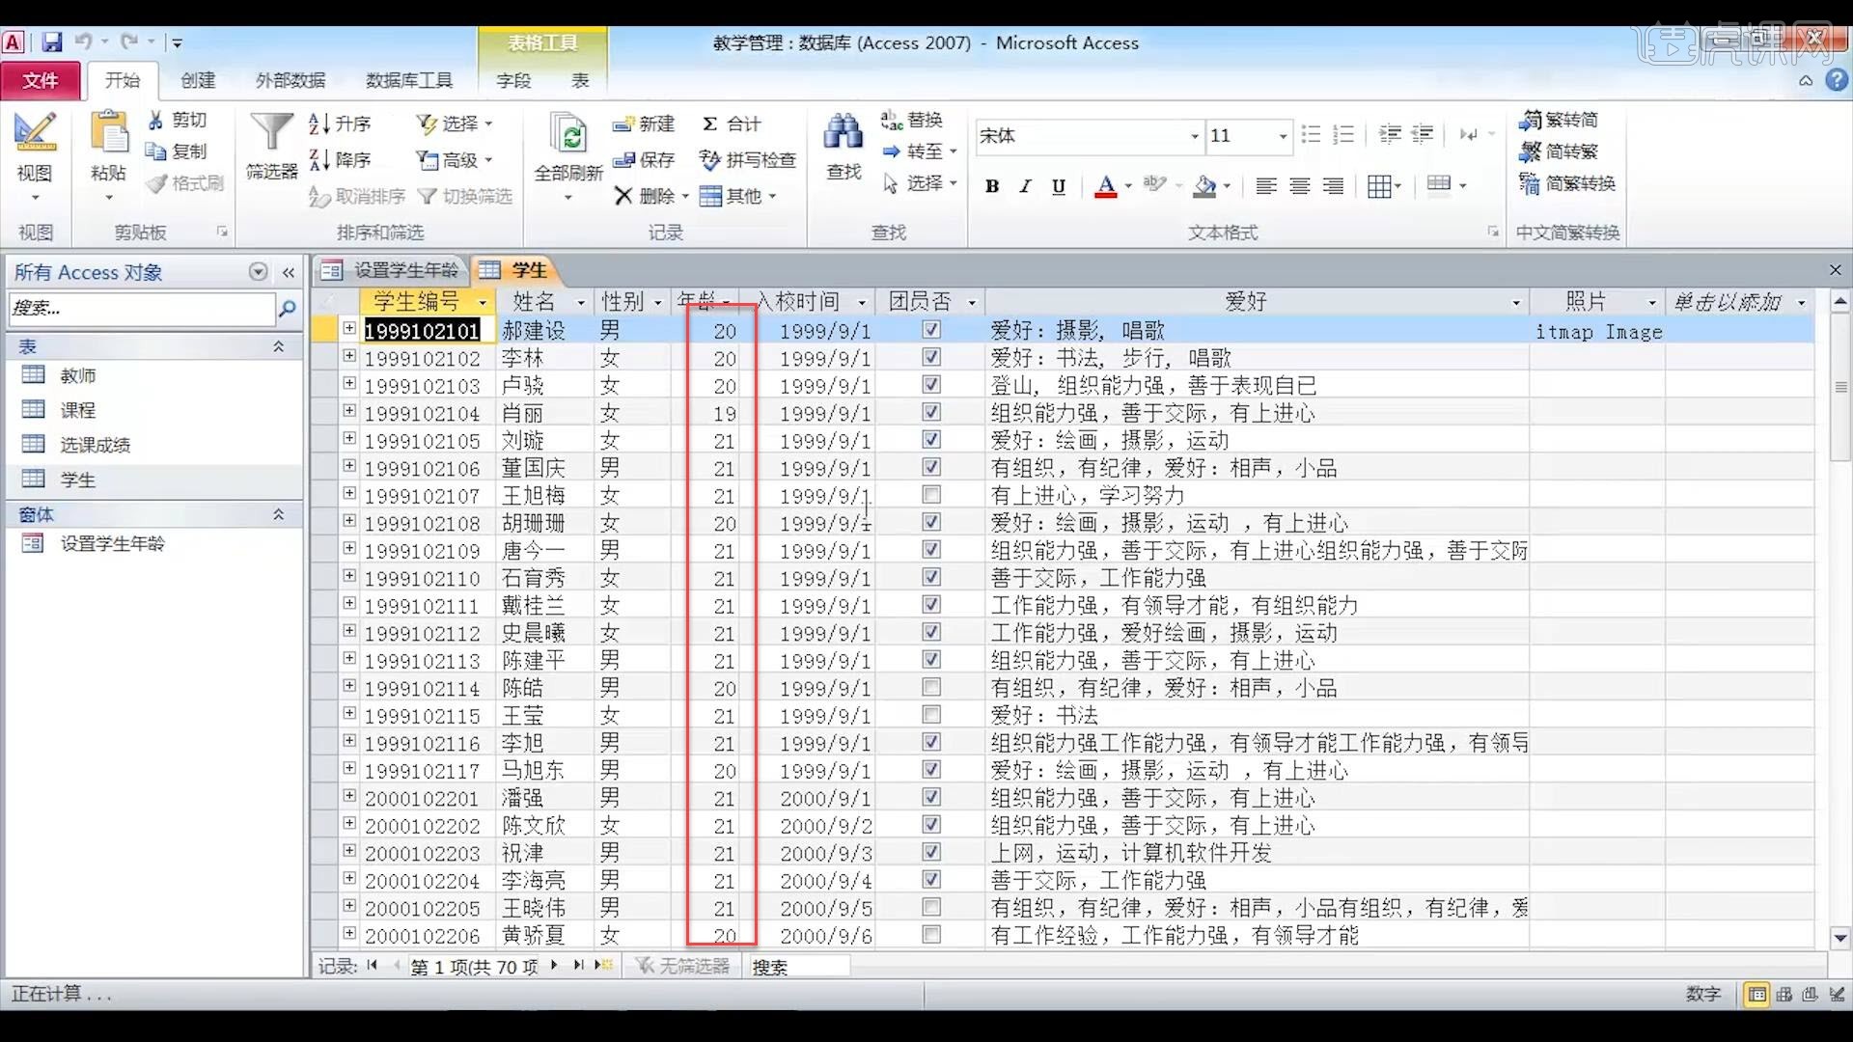Check the 团员否 box for 陈皓
Viewport: 1853px width, 1042px height.
click(x=930, y=688)
